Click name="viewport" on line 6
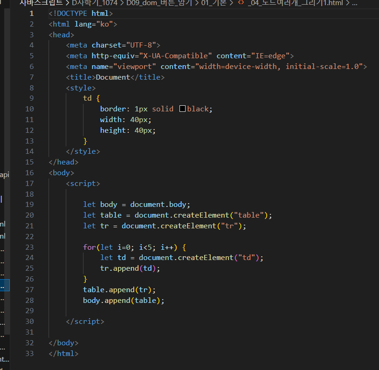The image size is (379, 370). coord(124,67)
